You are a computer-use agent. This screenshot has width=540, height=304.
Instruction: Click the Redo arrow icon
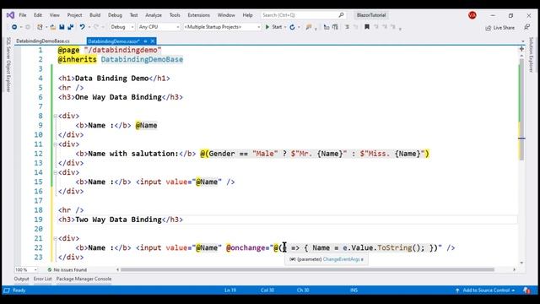(x=96, y=27)
